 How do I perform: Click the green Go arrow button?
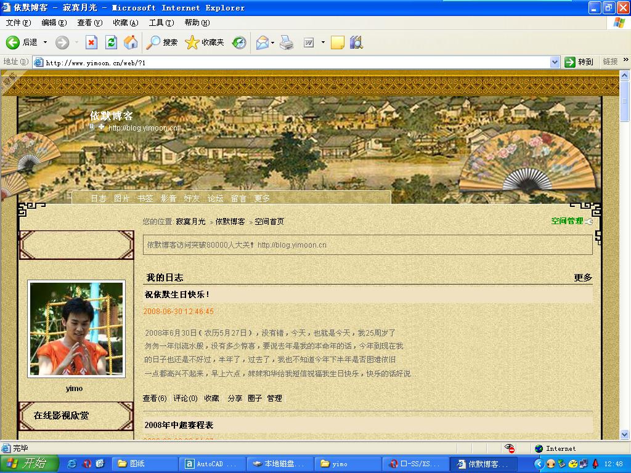[x=570, y=62]
